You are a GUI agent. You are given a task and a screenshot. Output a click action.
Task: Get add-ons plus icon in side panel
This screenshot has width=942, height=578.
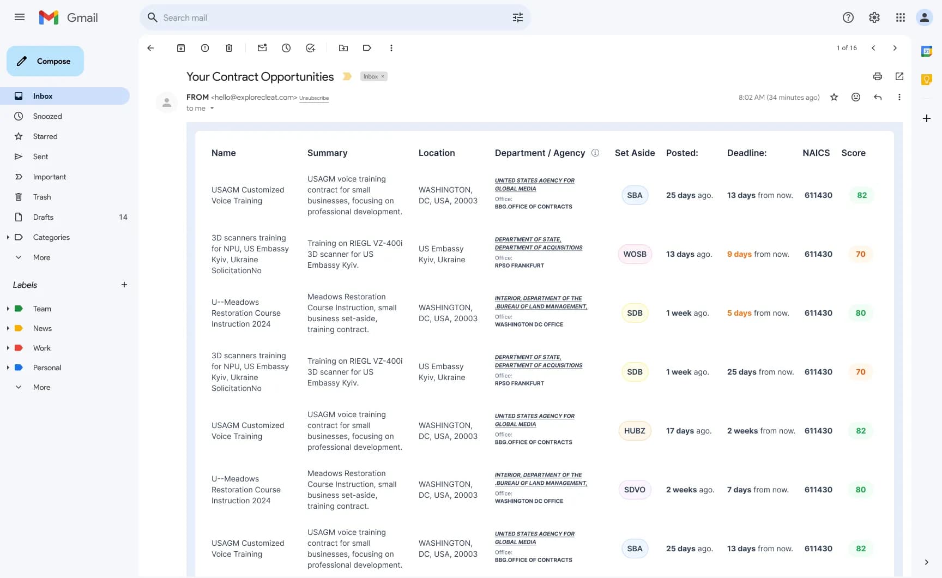click(927, 118)
